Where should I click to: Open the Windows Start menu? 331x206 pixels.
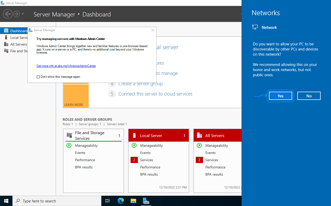(x=6, y=201)
